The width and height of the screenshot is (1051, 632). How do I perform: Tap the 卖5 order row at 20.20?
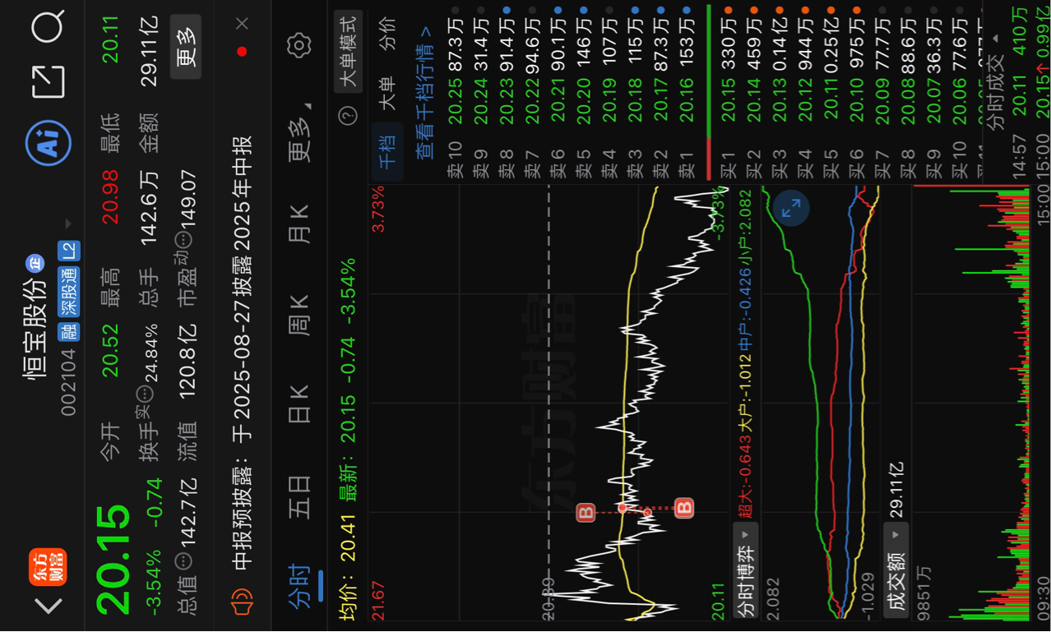[584, 93]
